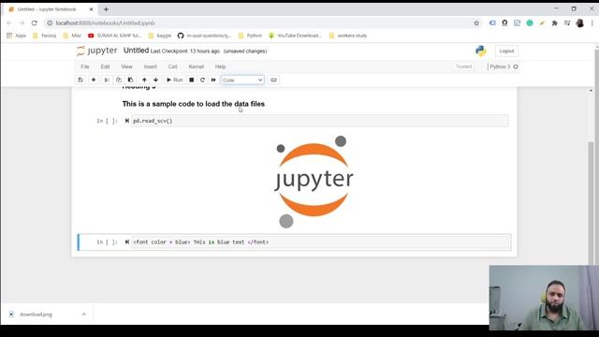Open the YouTube Download bookmark
The width and height of the screenshot is (599, 337).
click(x=295, y=36)
